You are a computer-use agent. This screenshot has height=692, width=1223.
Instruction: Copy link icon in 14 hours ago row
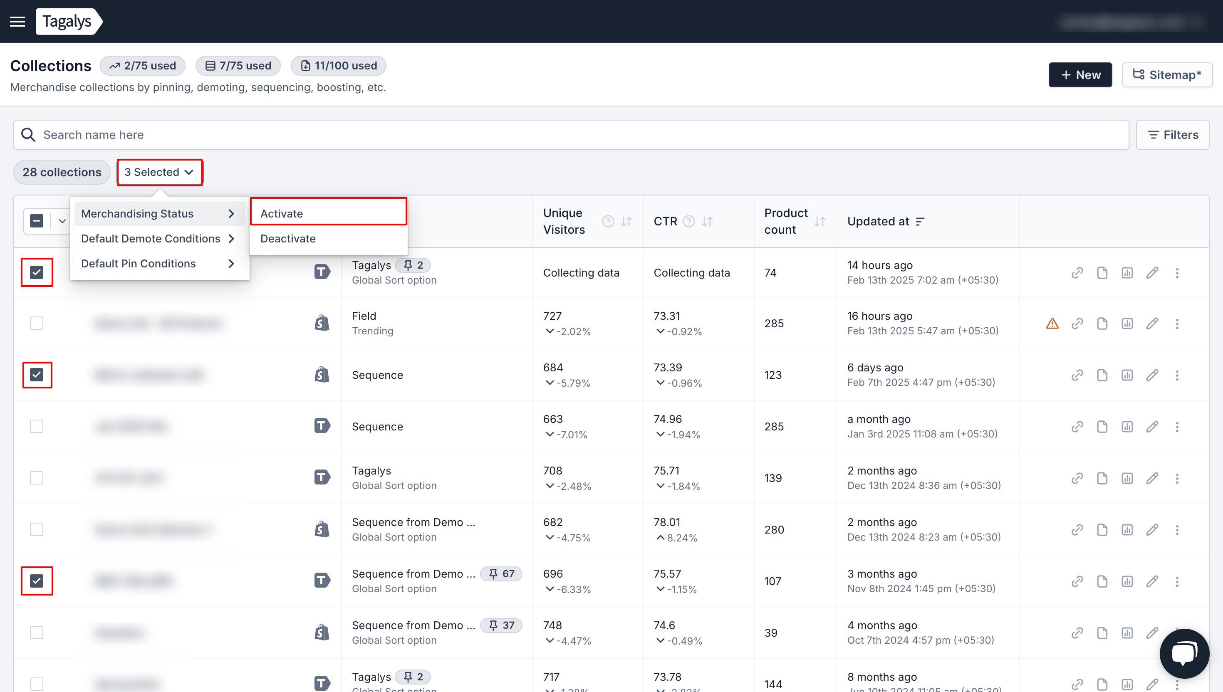1077,273
